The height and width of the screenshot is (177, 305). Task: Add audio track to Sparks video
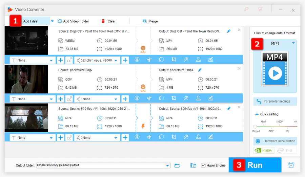coord(125,137)
